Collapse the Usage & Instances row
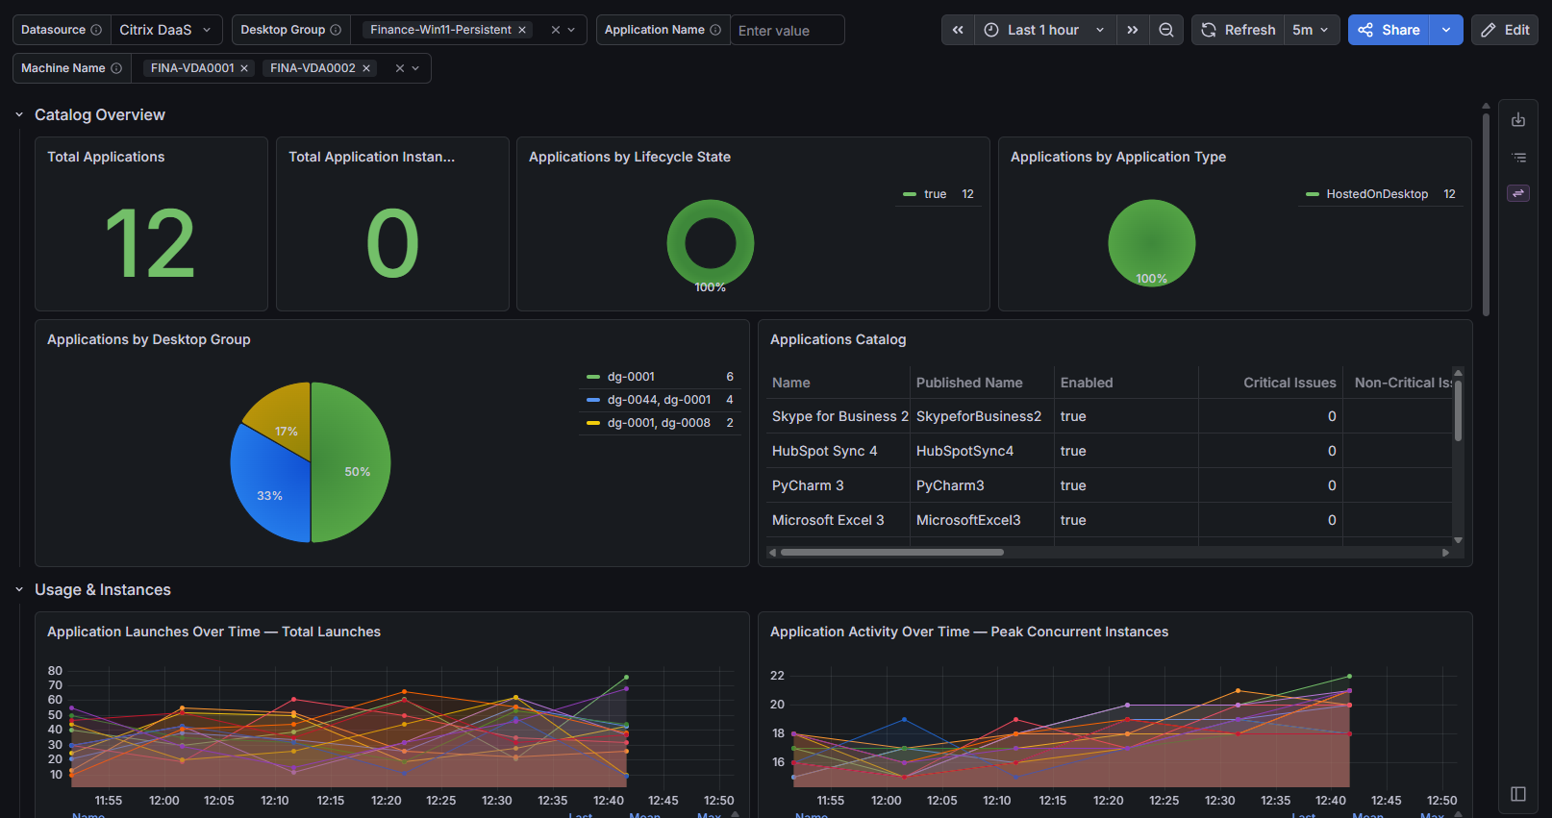This screenshot has width=1552, height=818. [19, 589]
